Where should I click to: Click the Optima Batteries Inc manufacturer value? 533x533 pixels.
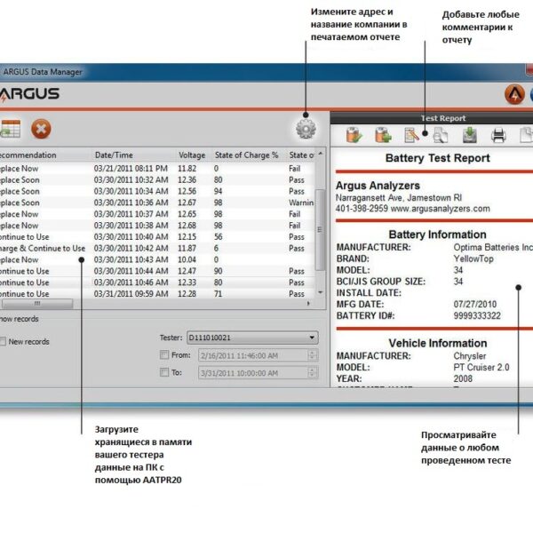[493, 248]
